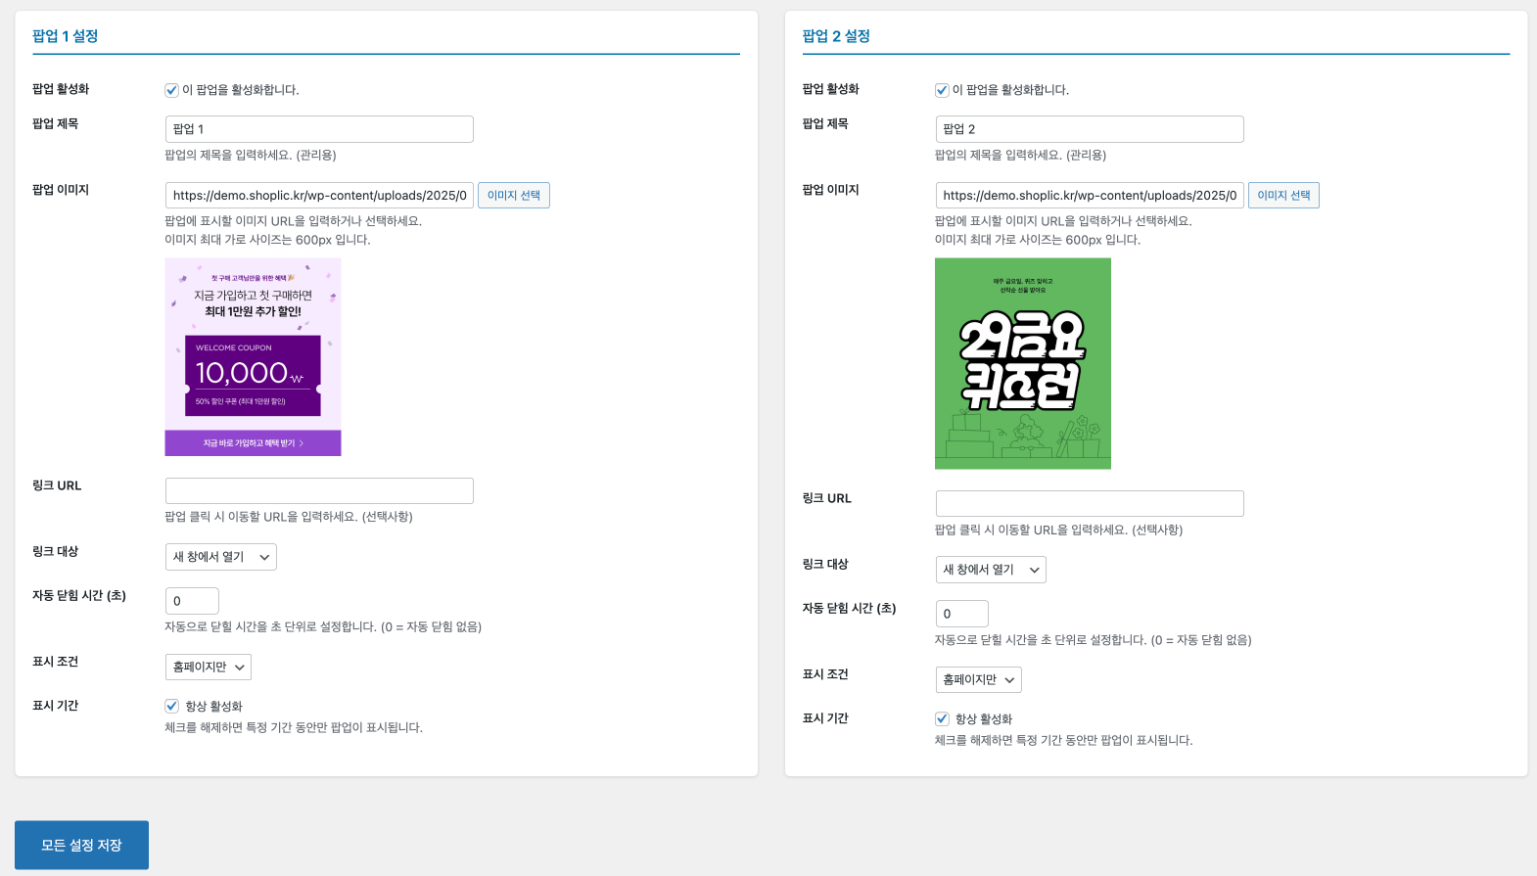Click the green quiz popup preview image

pos(1022,363)
